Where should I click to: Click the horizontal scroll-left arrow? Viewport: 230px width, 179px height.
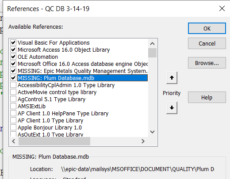point(14,141)
